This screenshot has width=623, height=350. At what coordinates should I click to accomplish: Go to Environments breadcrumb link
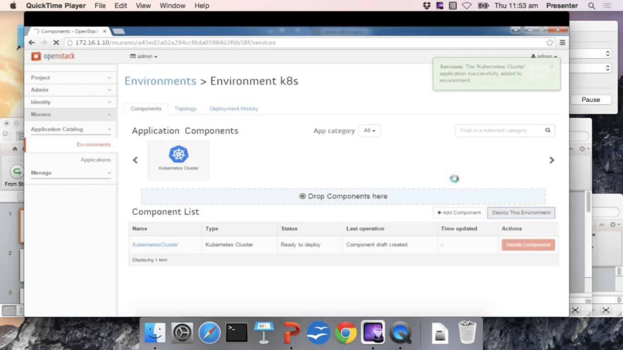[160, 81]
